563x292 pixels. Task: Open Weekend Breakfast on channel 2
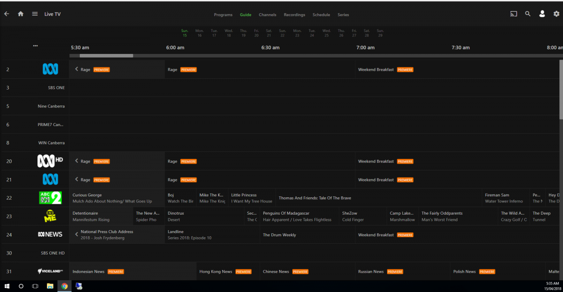coord(376,69)
